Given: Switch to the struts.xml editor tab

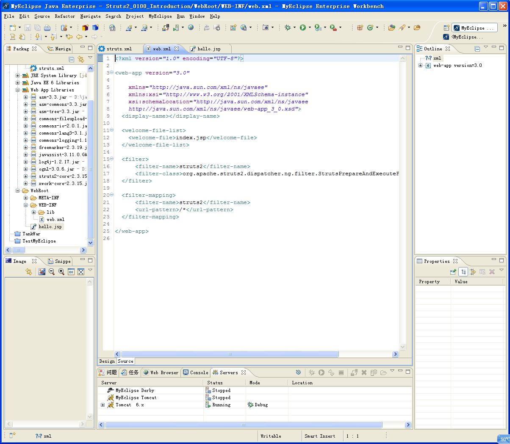Looking at the screenshot, I should pyautogui.click(x=119, y=49).
